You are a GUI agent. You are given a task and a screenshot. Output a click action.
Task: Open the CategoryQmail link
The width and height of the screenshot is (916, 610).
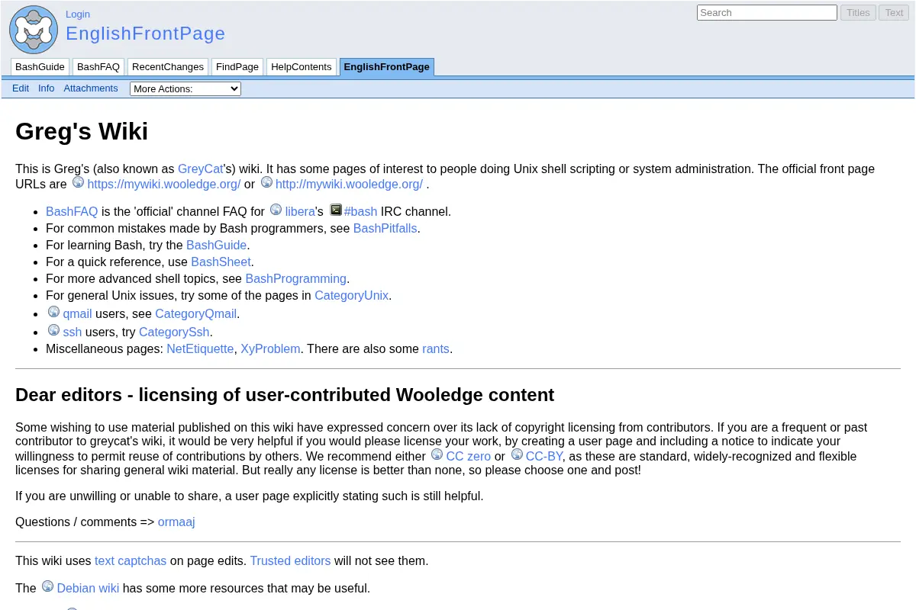pyautogui.click(x=196, y=314)
